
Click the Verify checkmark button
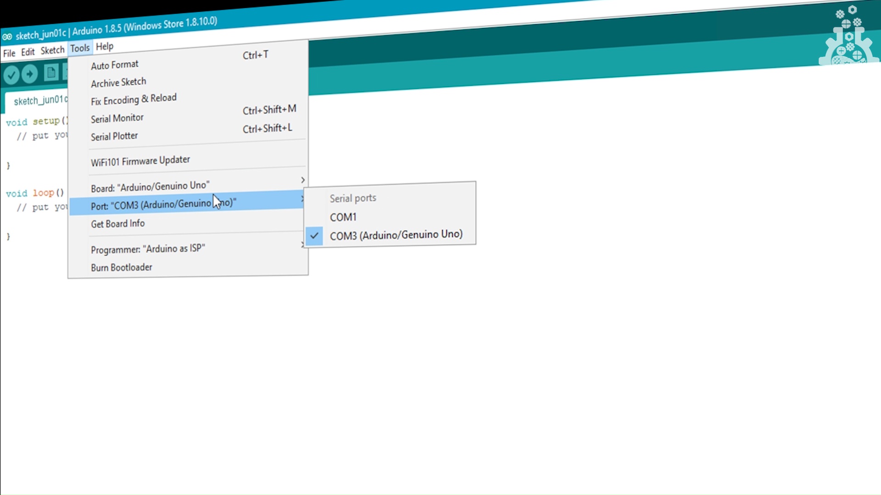(x=11, y=75)
